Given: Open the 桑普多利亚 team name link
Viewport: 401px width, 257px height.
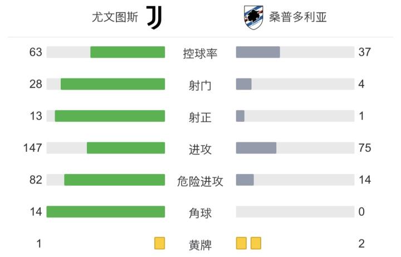Looking at the screenshot, I should pos(297,17).
